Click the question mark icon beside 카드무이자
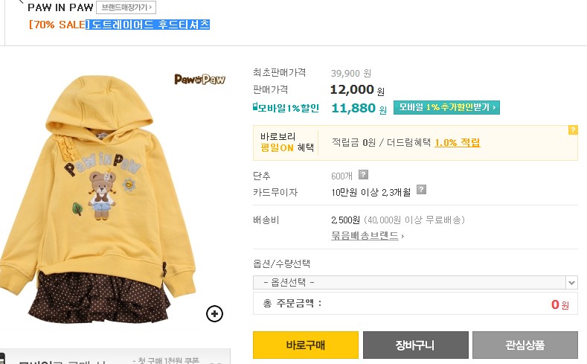 pos(421,190)
